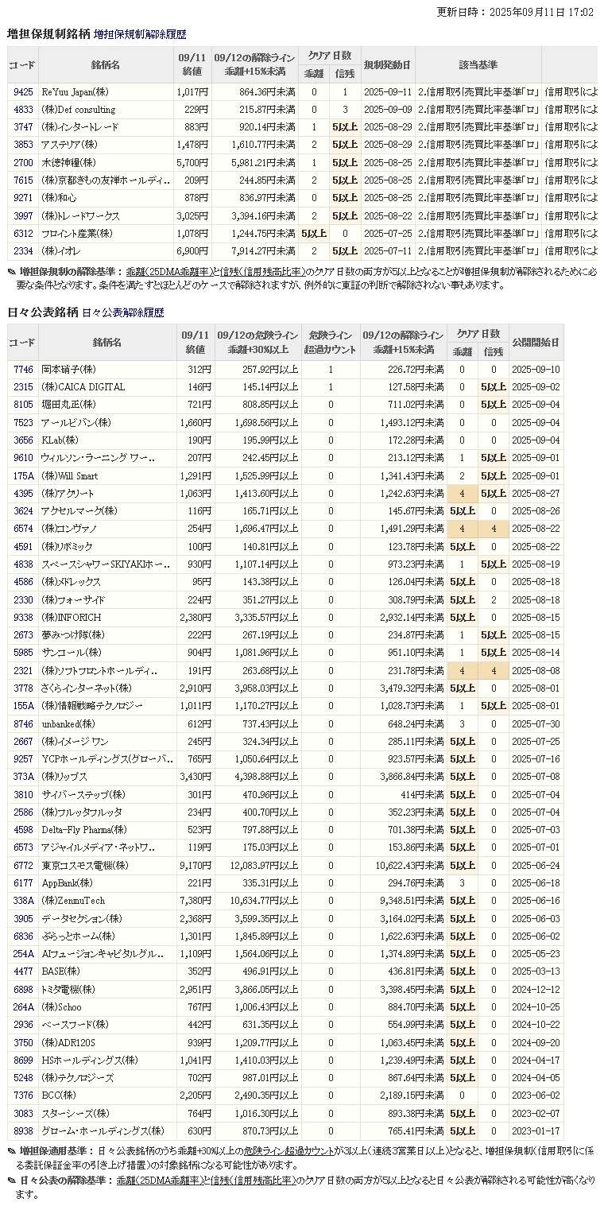Click stock code 155A link
The height and width of the screenshot is (1206, 604).
[x=23, y=706]
